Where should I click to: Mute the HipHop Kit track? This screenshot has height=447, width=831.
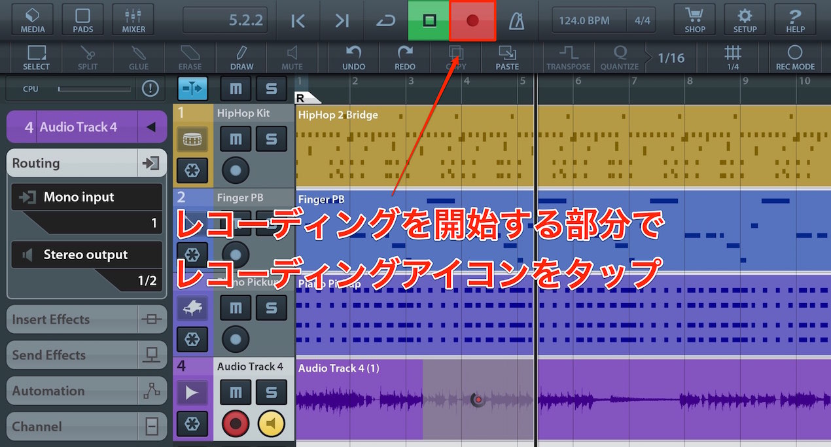[236, 139]
